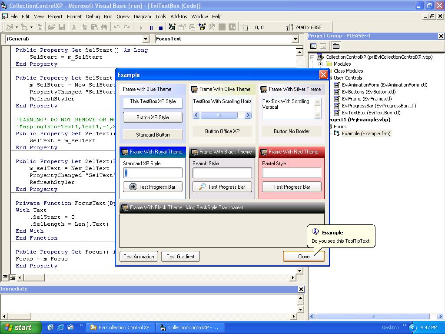Click the Break (pause) toolbar icon
The image size is (445, 334).
click(151, 27)
